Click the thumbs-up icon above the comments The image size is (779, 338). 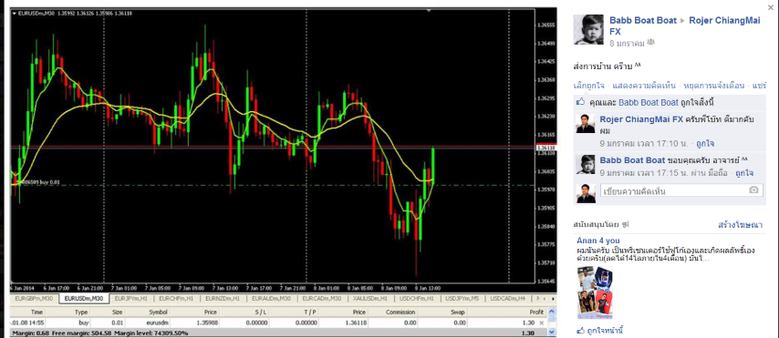(x=580, y=102)
